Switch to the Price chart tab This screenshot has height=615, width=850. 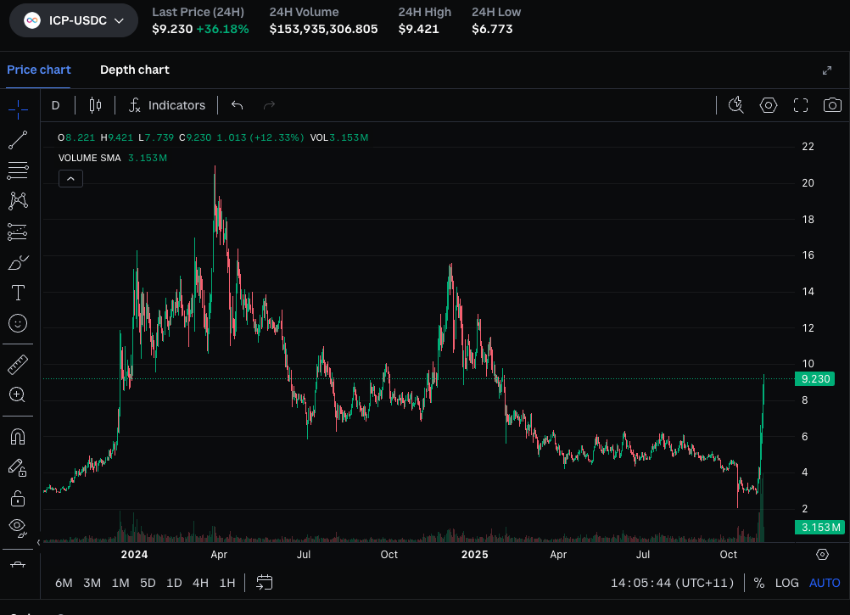(x=38, y=70)
